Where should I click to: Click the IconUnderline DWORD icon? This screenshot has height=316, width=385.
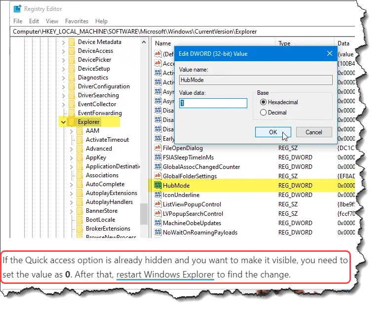pos(157,195)
